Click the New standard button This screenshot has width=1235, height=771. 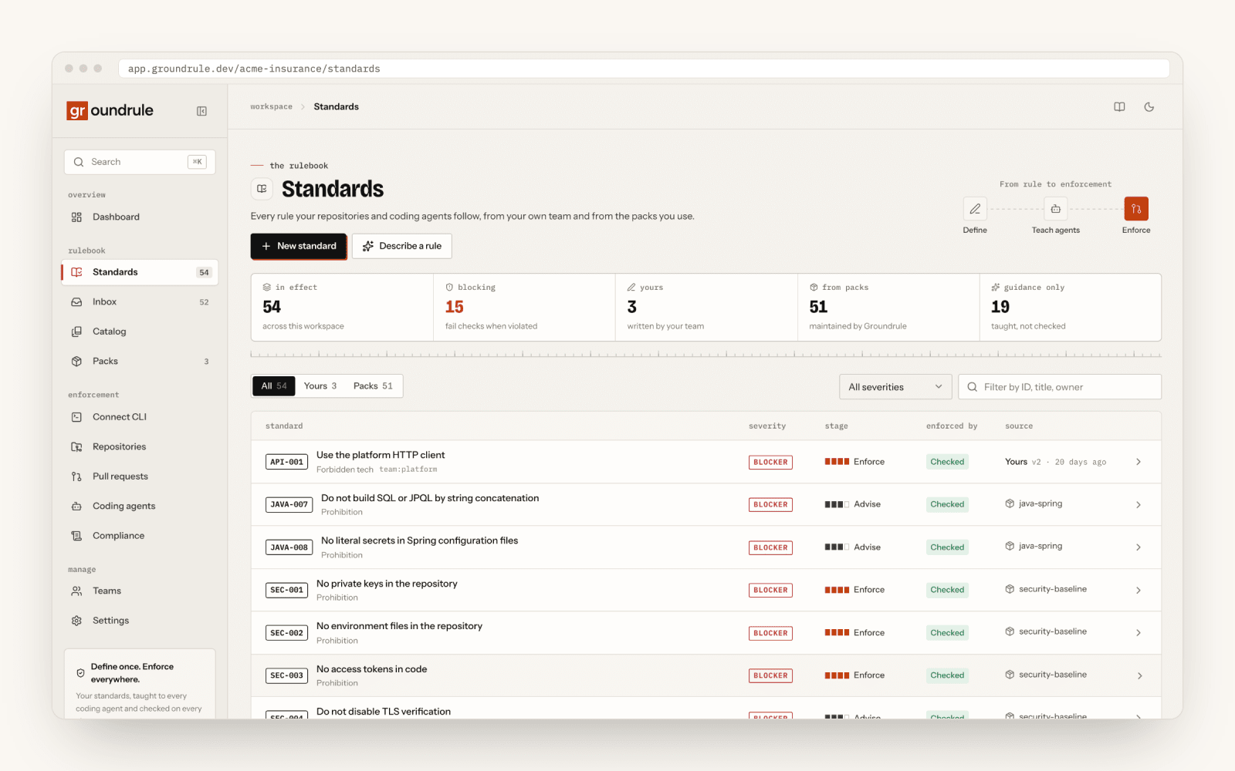tap(299, 246)
